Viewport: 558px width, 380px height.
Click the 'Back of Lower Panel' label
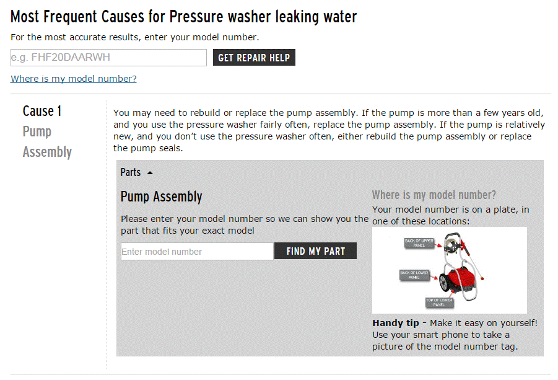[414, 275]
